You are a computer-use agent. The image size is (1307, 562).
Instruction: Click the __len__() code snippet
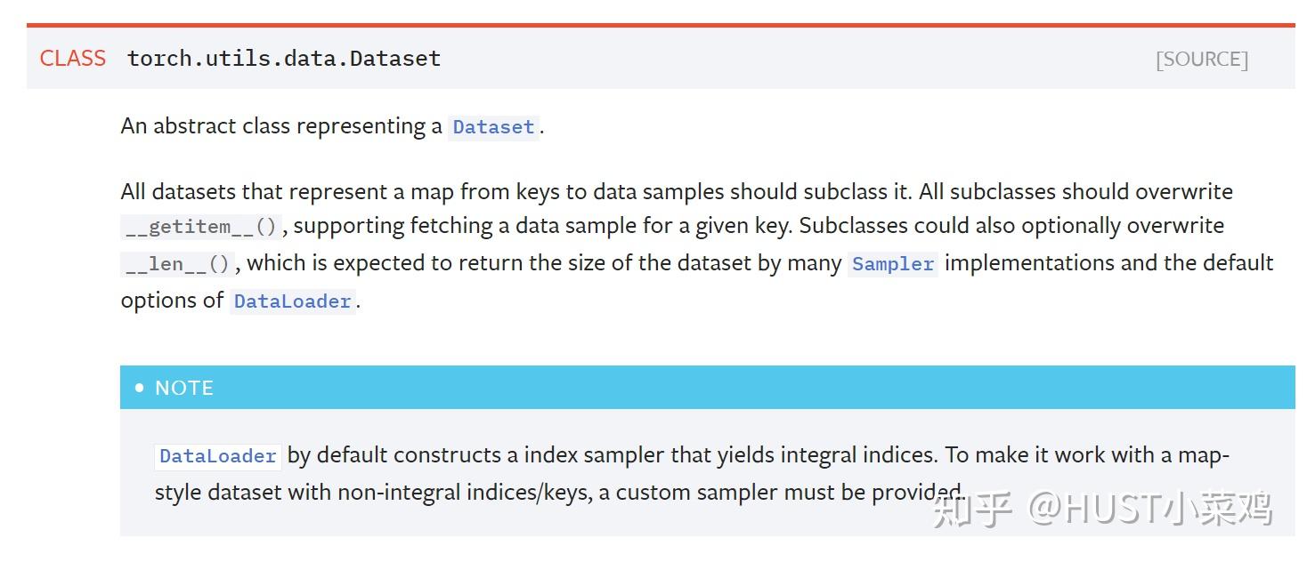click(178, 264)
